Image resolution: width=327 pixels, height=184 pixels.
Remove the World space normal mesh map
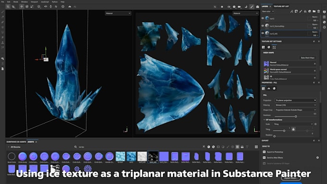click(x=314, y=71)
